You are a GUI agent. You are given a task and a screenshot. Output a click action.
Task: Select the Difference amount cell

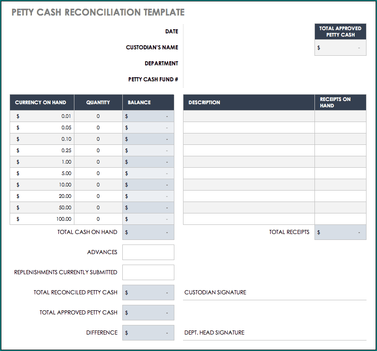(148, 333)
